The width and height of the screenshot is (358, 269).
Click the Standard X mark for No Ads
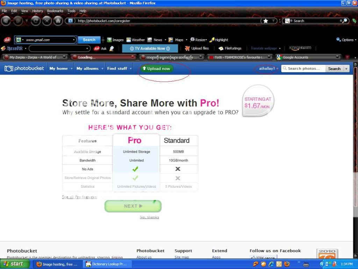[178, 169]
